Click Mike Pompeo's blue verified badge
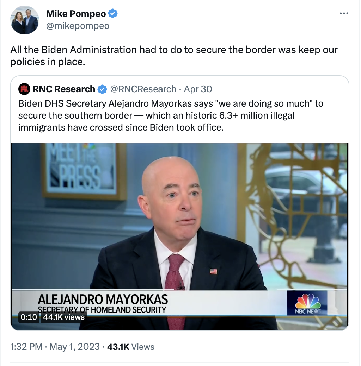 click(113, 13)
